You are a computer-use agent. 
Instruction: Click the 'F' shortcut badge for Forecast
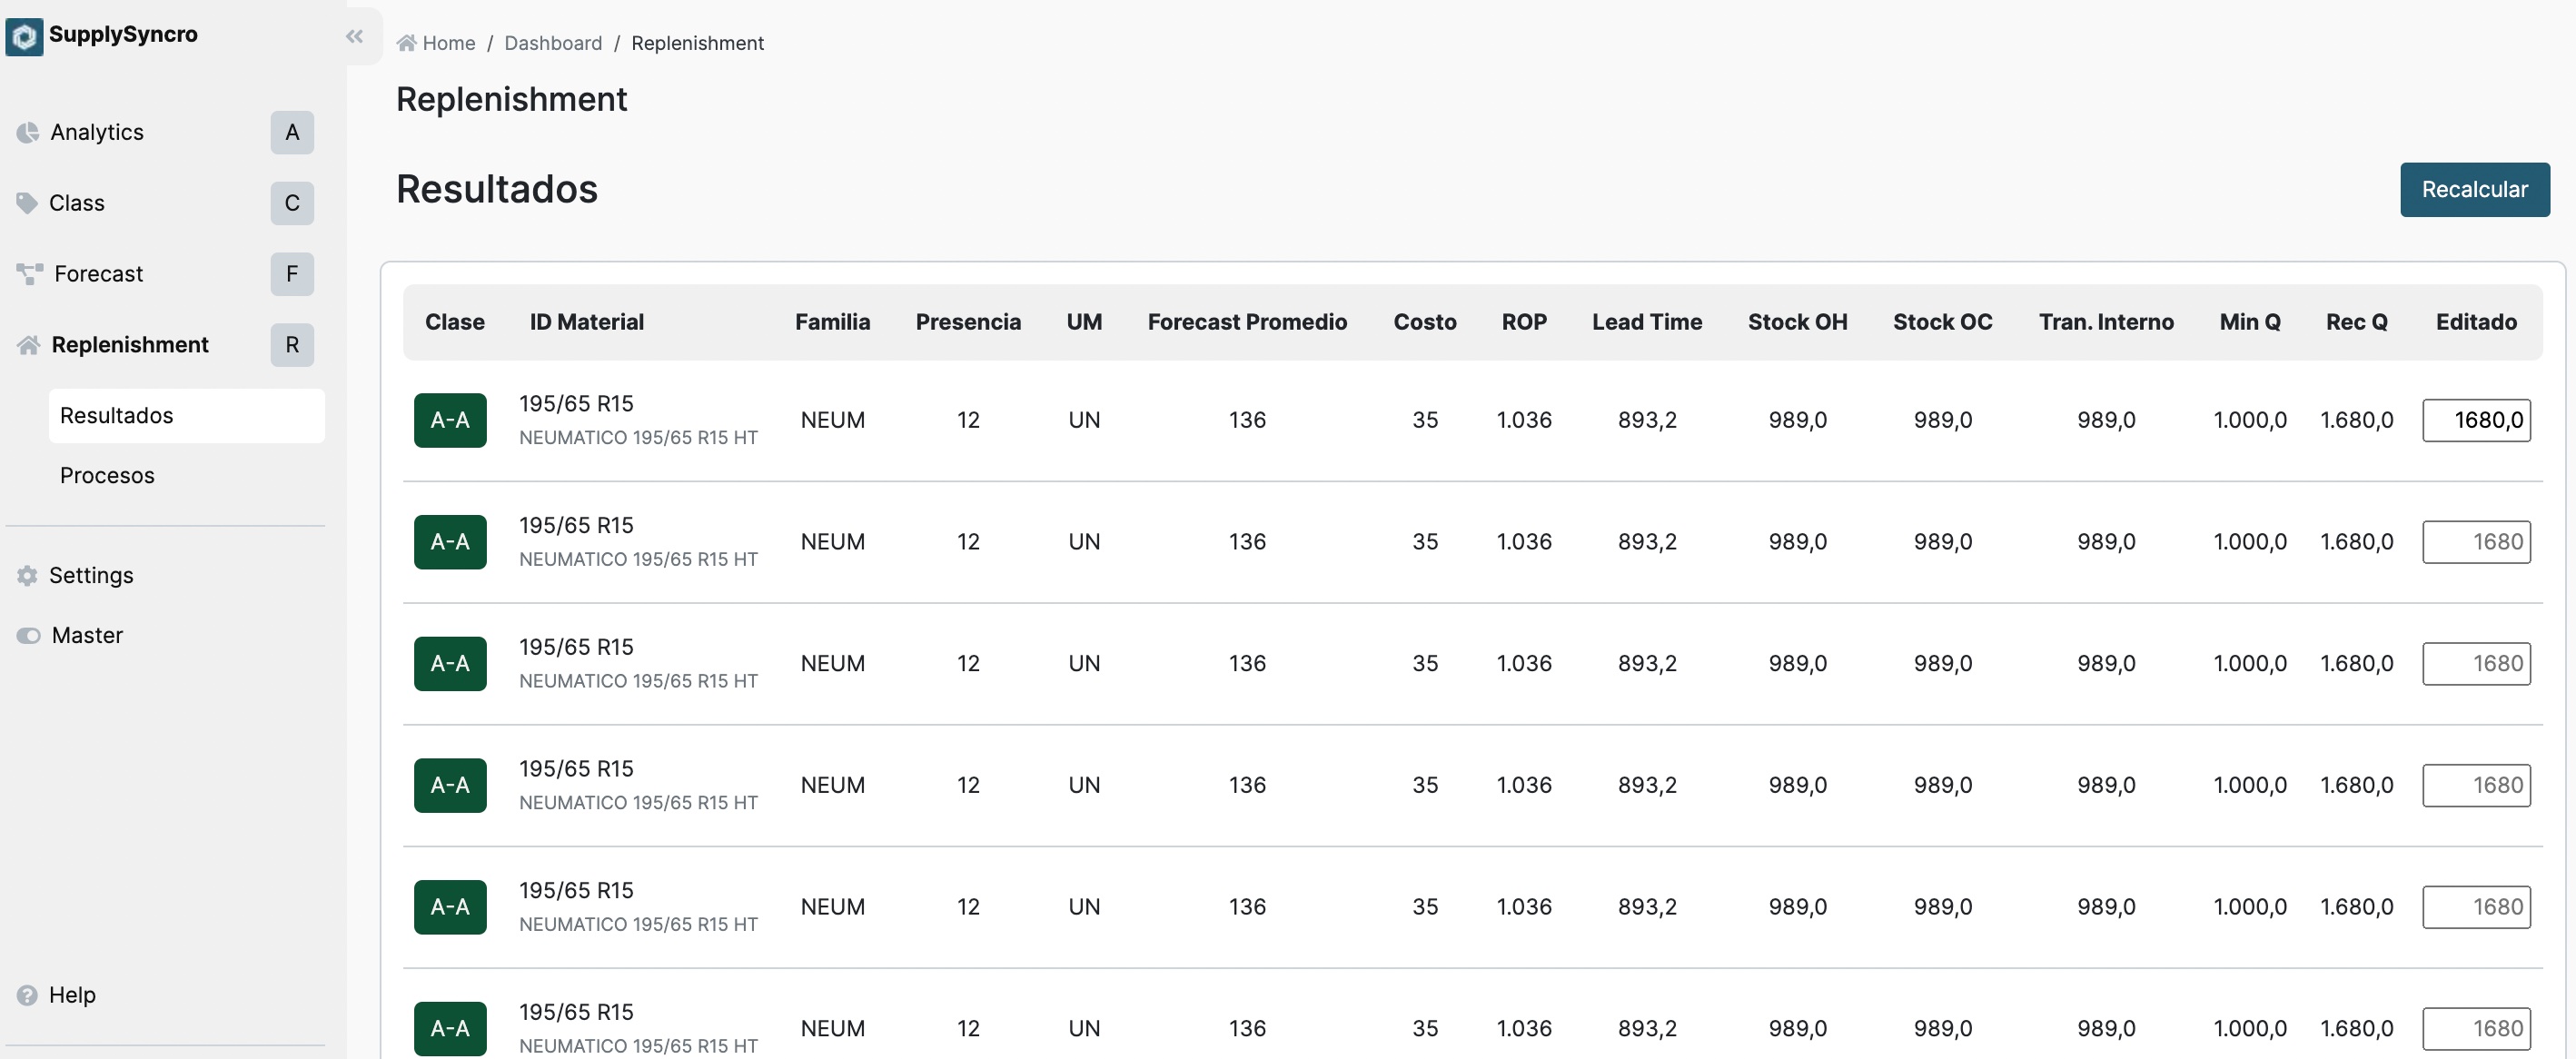[x=292, y=273]
